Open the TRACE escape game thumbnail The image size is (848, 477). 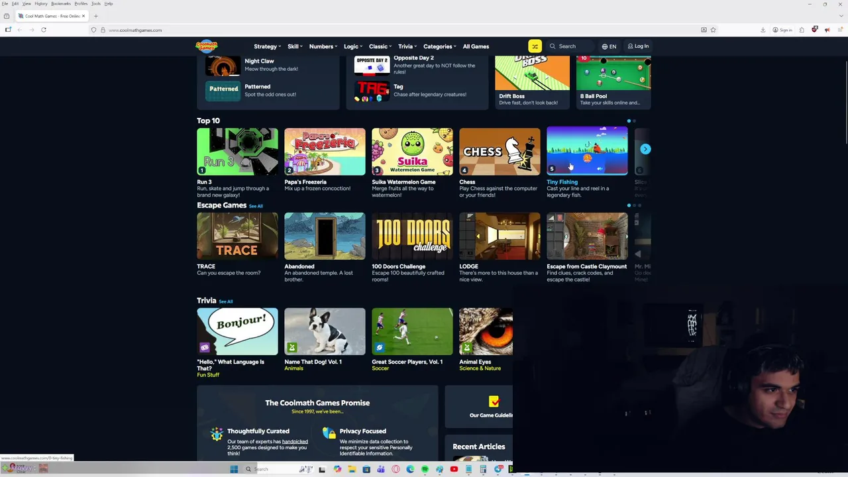pos(237,236)
